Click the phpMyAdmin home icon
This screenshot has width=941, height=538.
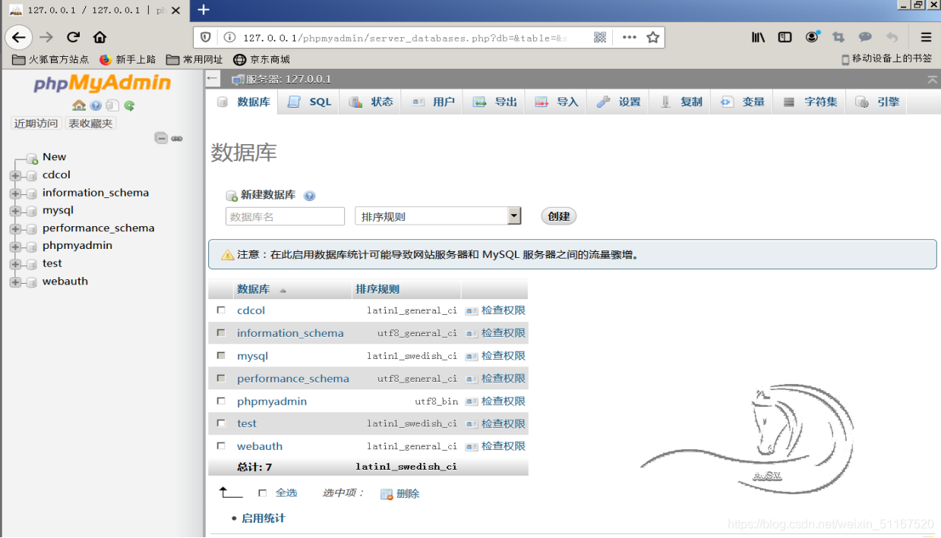(x=79, y=105)
